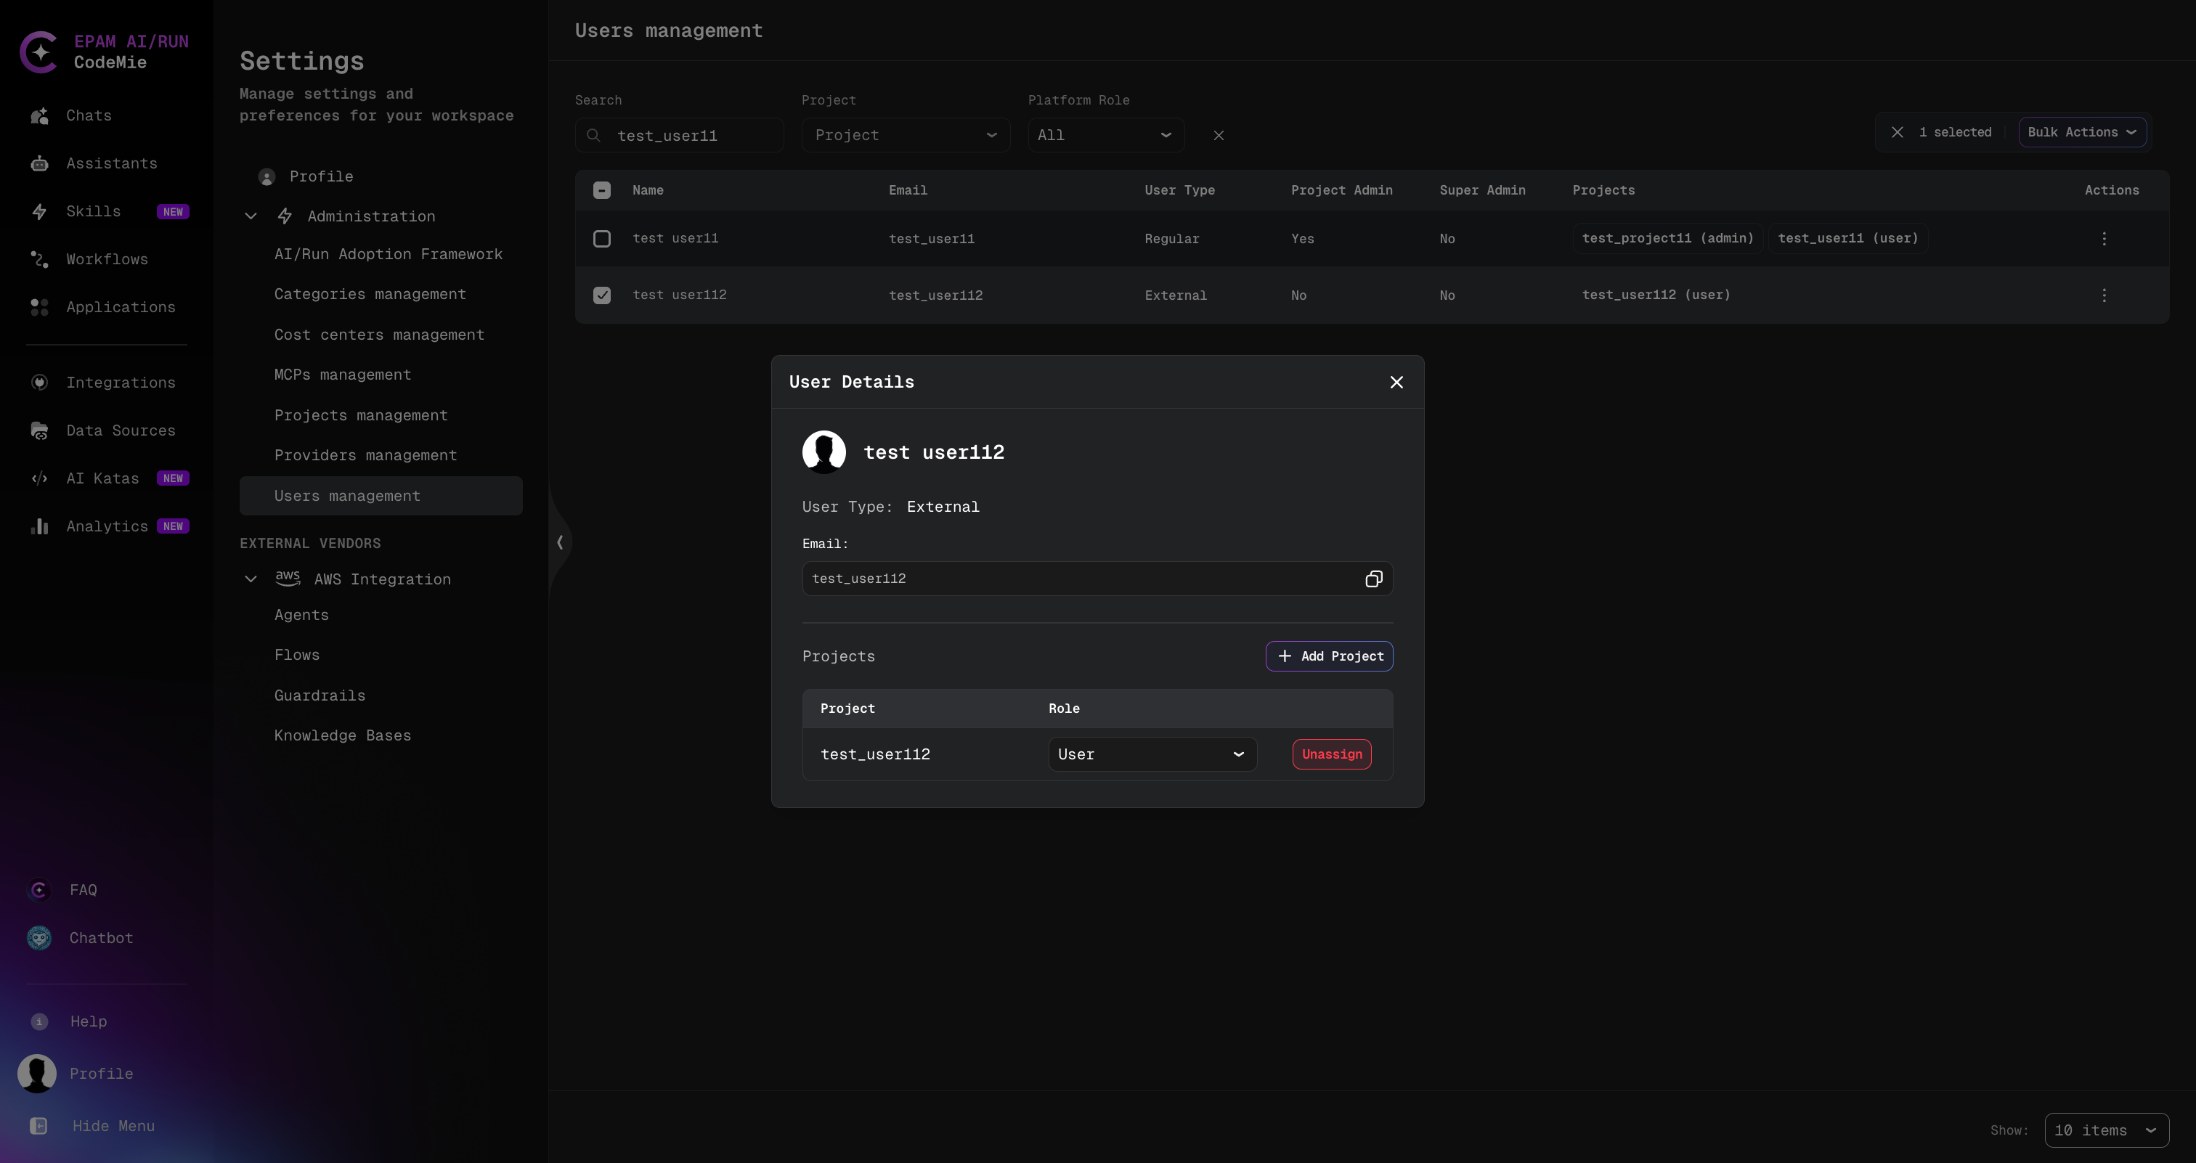Open the Data Sources section

coord(121,430)
